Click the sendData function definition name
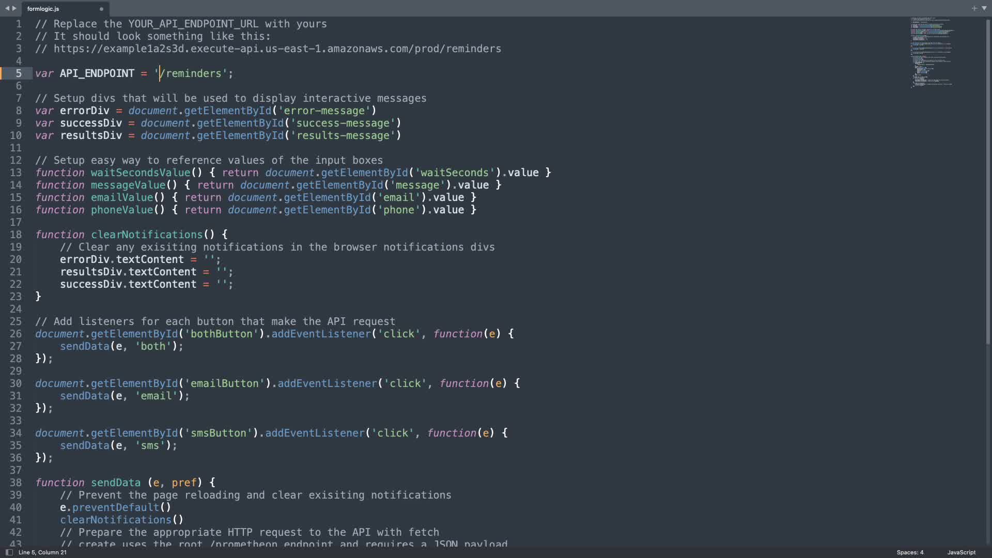 [x=116, y=483]
